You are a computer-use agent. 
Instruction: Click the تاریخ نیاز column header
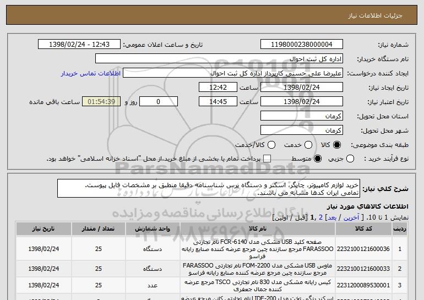point(44,228)
